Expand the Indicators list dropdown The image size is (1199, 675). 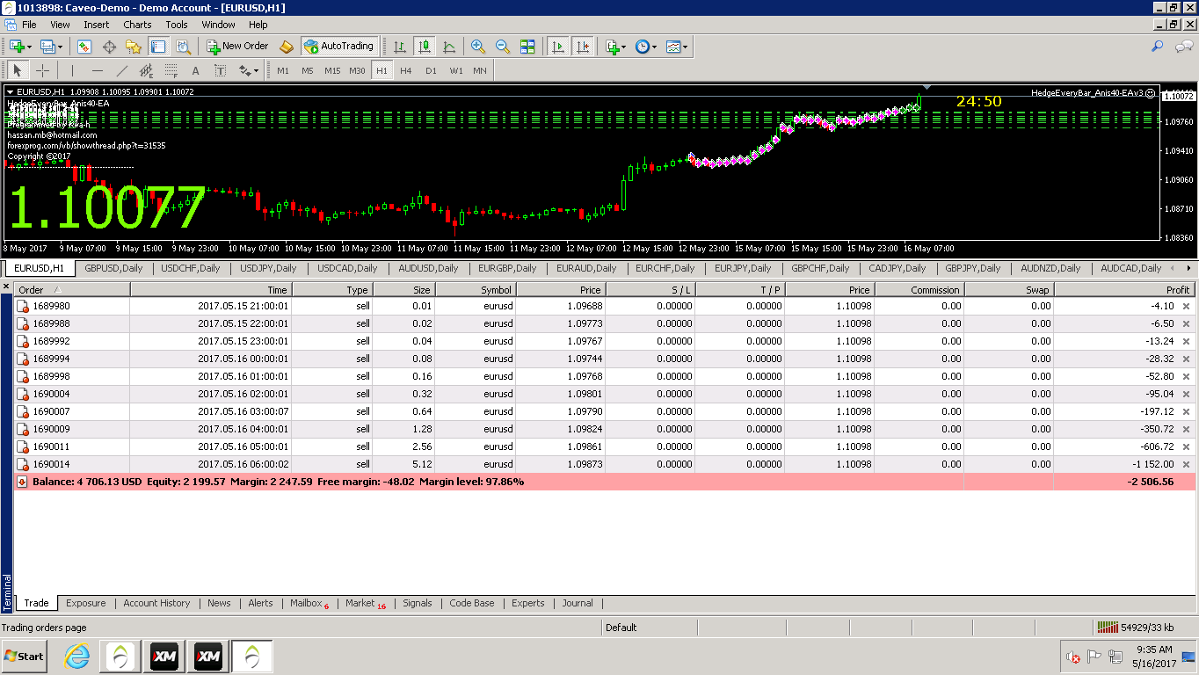[x=623, y=47]
